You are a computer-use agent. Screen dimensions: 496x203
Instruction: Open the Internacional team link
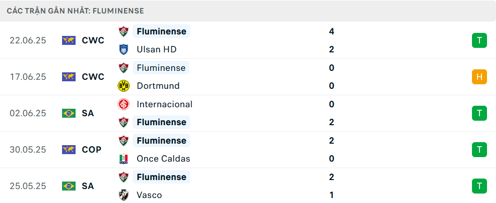[x=164, y=104]
